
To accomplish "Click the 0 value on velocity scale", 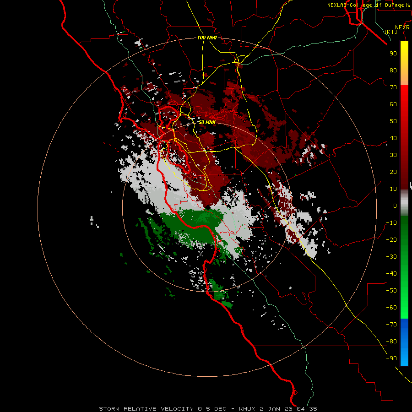I will click(x=395, y=206).
